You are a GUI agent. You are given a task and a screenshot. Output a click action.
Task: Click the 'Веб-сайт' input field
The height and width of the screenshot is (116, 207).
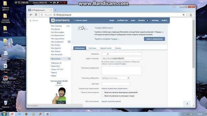pos(115,84)
